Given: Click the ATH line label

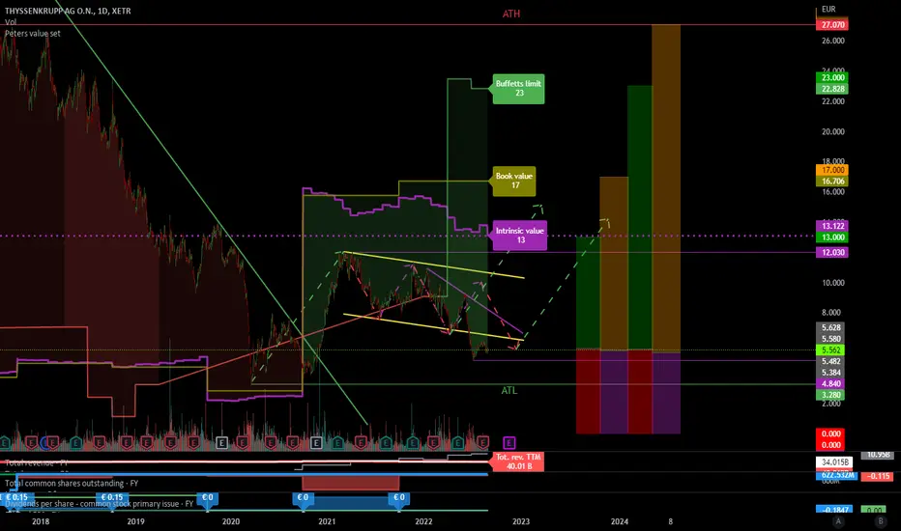Looking at the screenshot, I should [511, 14].
